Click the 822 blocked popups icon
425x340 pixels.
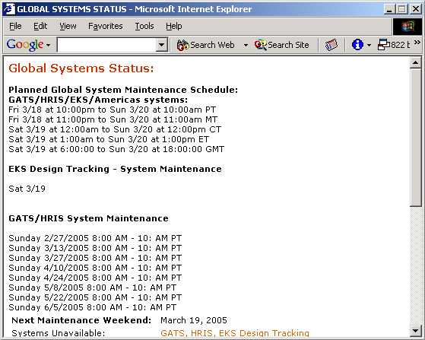(394, 45)
